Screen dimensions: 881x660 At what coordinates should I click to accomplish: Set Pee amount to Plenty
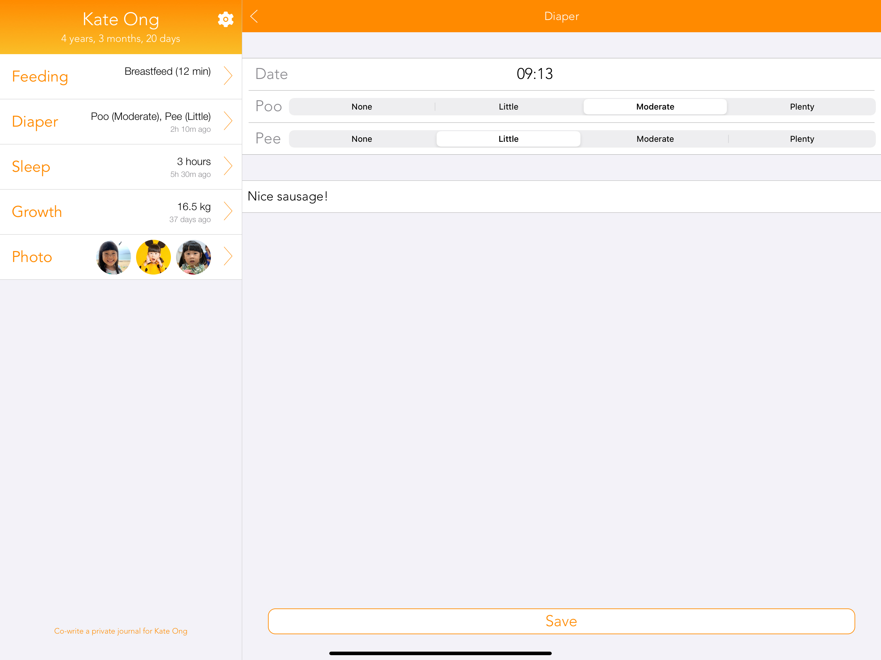[x=801, y=139]
